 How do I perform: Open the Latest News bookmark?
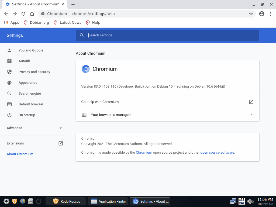point(68,23)
